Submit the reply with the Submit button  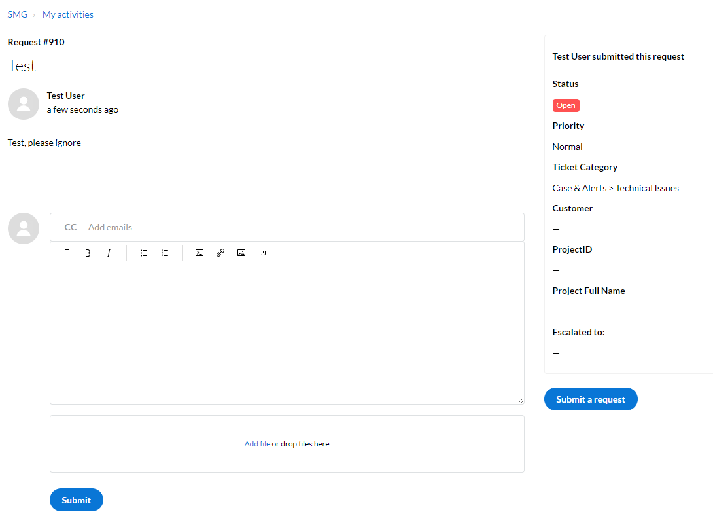[x=77, y=500]
